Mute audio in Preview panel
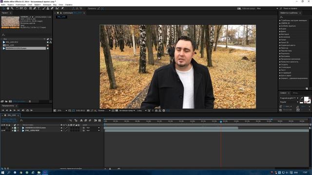This screenshot has width=312, height=175. click(x=23, y=110)
